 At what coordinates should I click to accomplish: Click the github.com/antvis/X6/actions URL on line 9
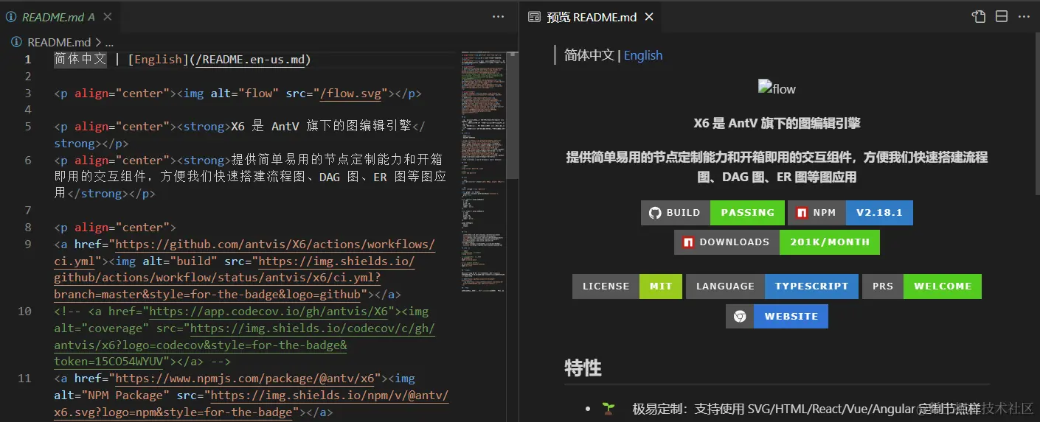(244, 253)
